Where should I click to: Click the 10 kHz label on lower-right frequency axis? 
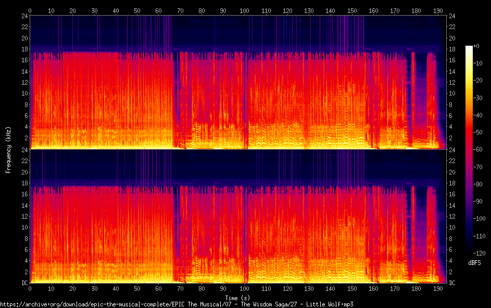452,227
